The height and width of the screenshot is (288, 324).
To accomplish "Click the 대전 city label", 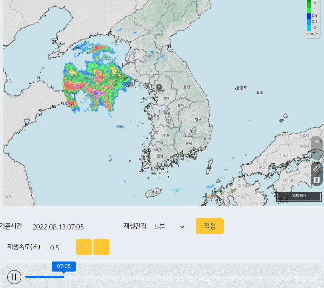I will (x=170, y=120).
